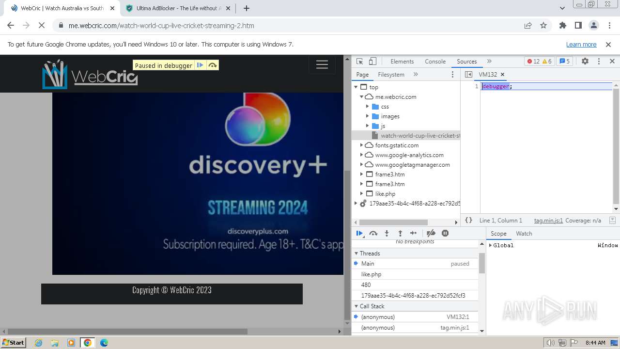Show more navigator tabs chevron
This screenshot has height=349, width=620.
coord(416,75)
